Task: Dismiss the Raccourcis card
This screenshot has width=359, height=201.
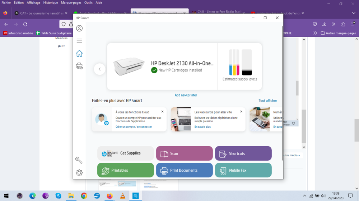Action: [241, 112]
